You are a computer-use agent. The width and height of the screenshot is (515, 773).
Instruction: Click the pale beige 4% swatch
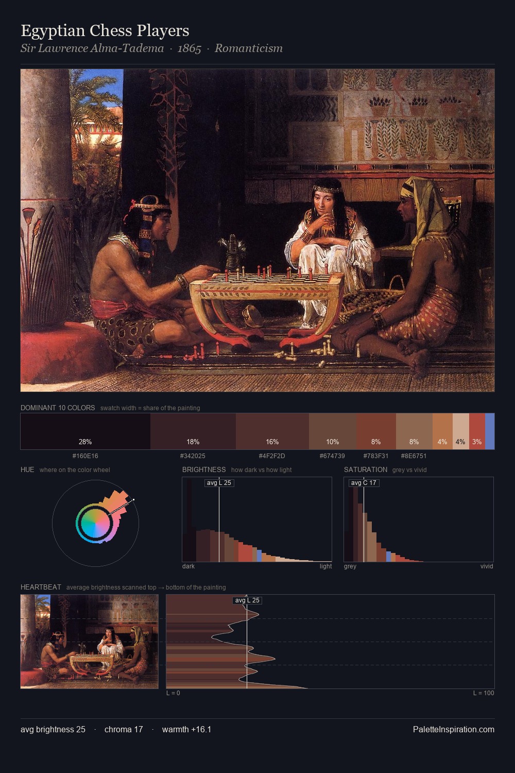(461, 431)
